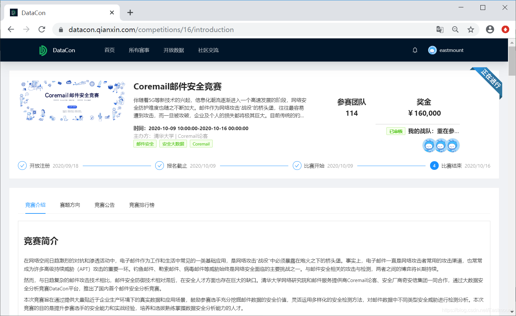Viewport: 516px width, 316px height.
Task: Click the page vertical scrollbar thumb
Action: [x=512, y=61]
